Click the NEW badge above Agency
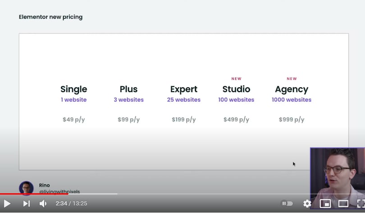This screenshot has height=213, width=365. [x=292, y=79]
